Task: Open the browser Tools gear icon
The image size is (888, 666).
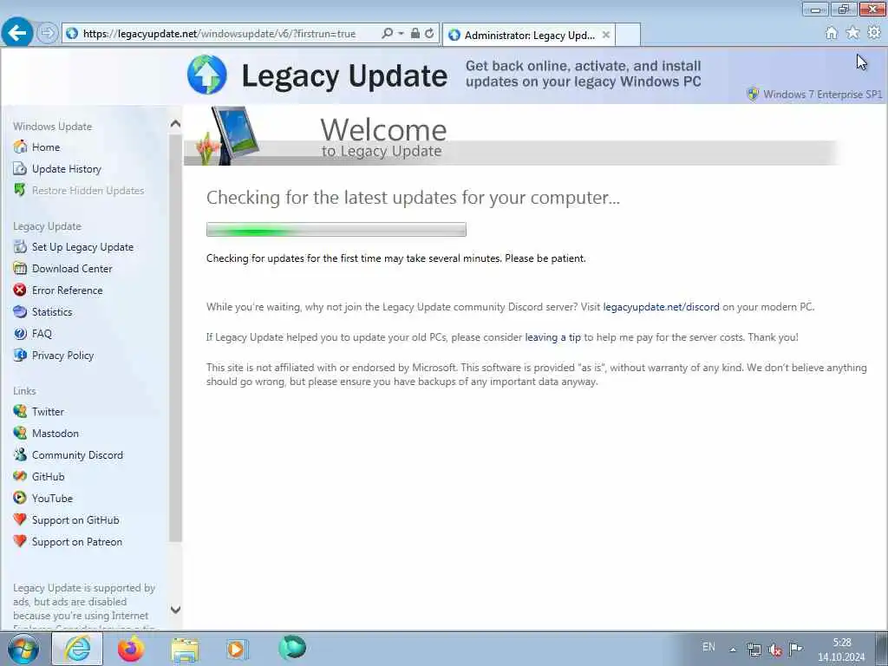Action: [874, 33]
